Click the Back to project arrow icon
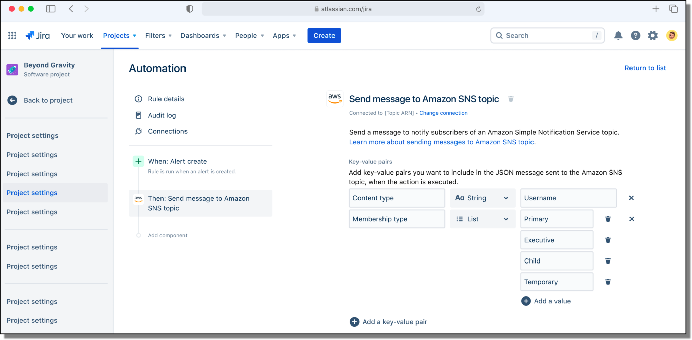Viewport: 692px width, 340px height. click(12, 100)
